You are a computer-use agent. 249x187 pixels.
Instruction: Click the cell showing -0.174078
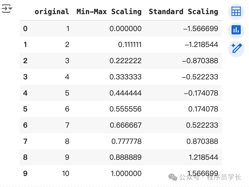pos(201,93)
